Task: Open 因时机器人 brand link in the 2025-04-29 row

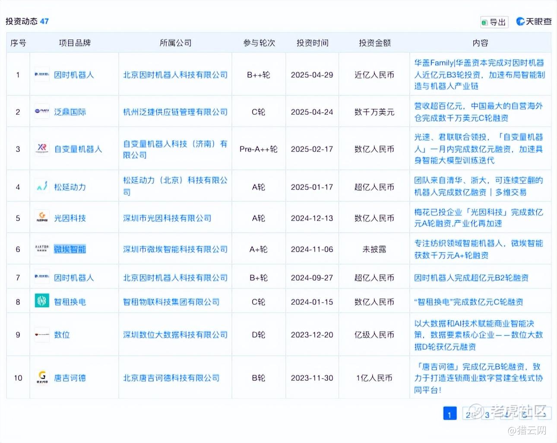Action: [74, 75]
